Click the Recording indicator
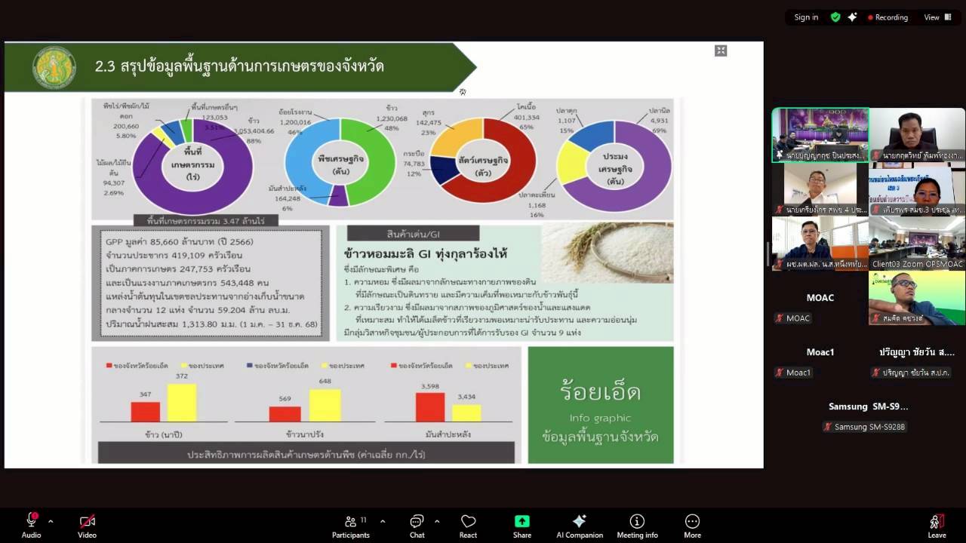Screen dimensions: 966x543 [x=888, y=17]
